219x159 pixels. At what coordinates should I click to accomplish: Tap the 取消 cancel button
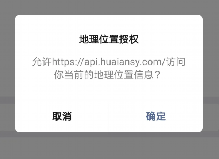(x=62, y=116)
